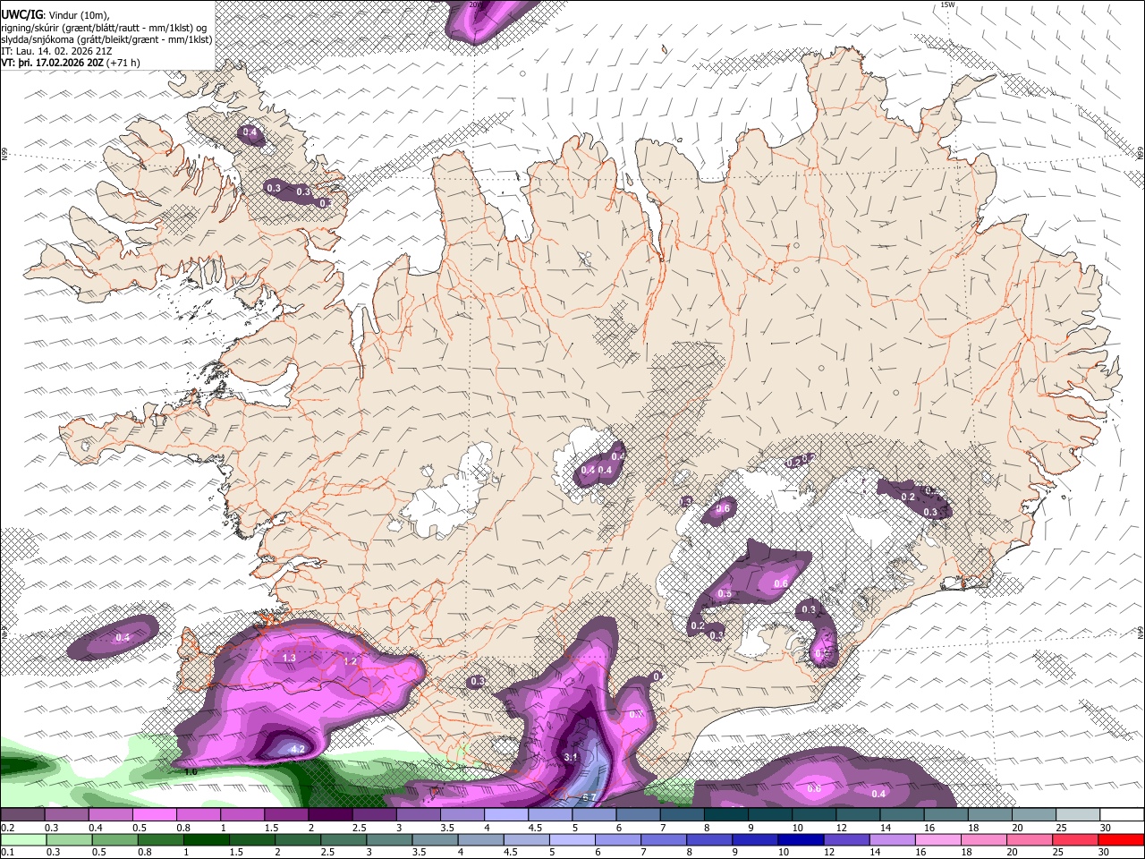Viewport: 1145px width, 859px height.
Task: Select the 'slydda/snjókoma' legend description line
Action: pos(106,39)
